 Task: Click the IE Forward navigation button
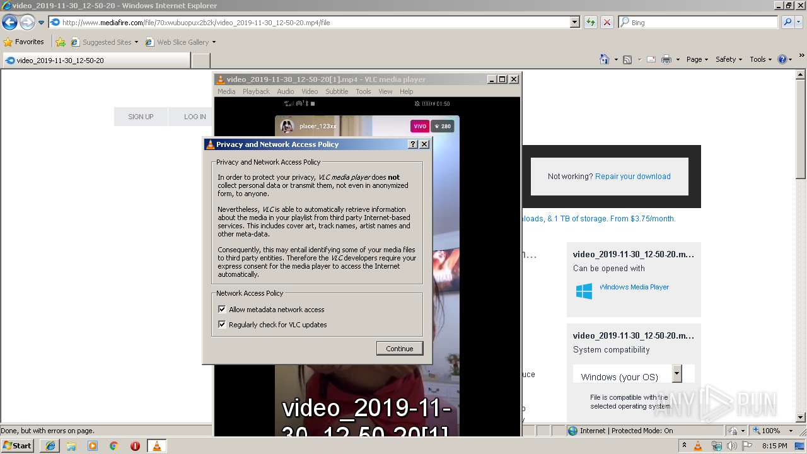point(27,23)
